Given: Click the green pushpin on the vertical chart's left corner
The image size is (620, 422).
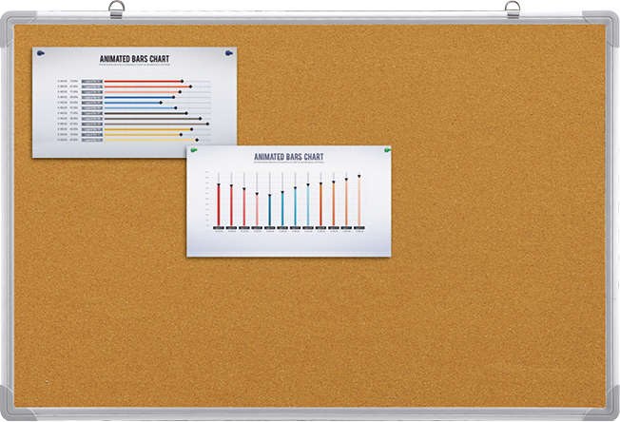Looking at the screenshot, I should point(194,150).
